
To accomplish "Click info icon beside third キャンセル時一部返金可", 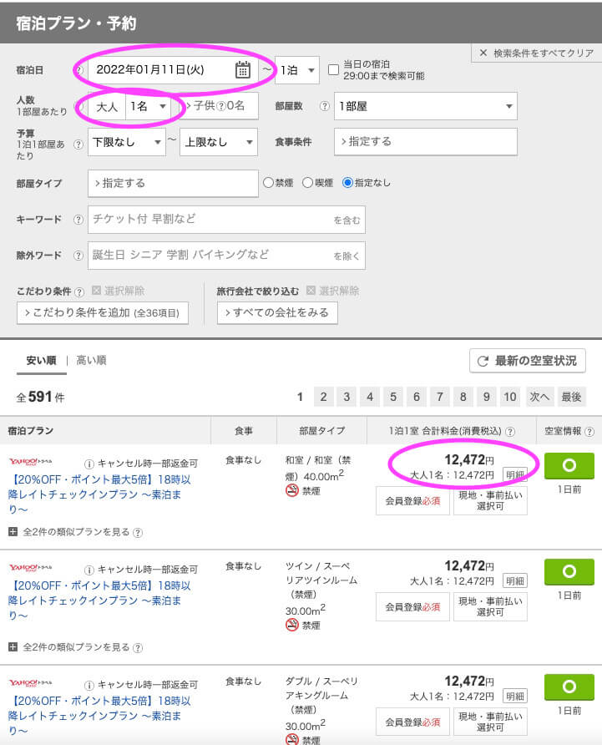I will (x=89, y=685).
